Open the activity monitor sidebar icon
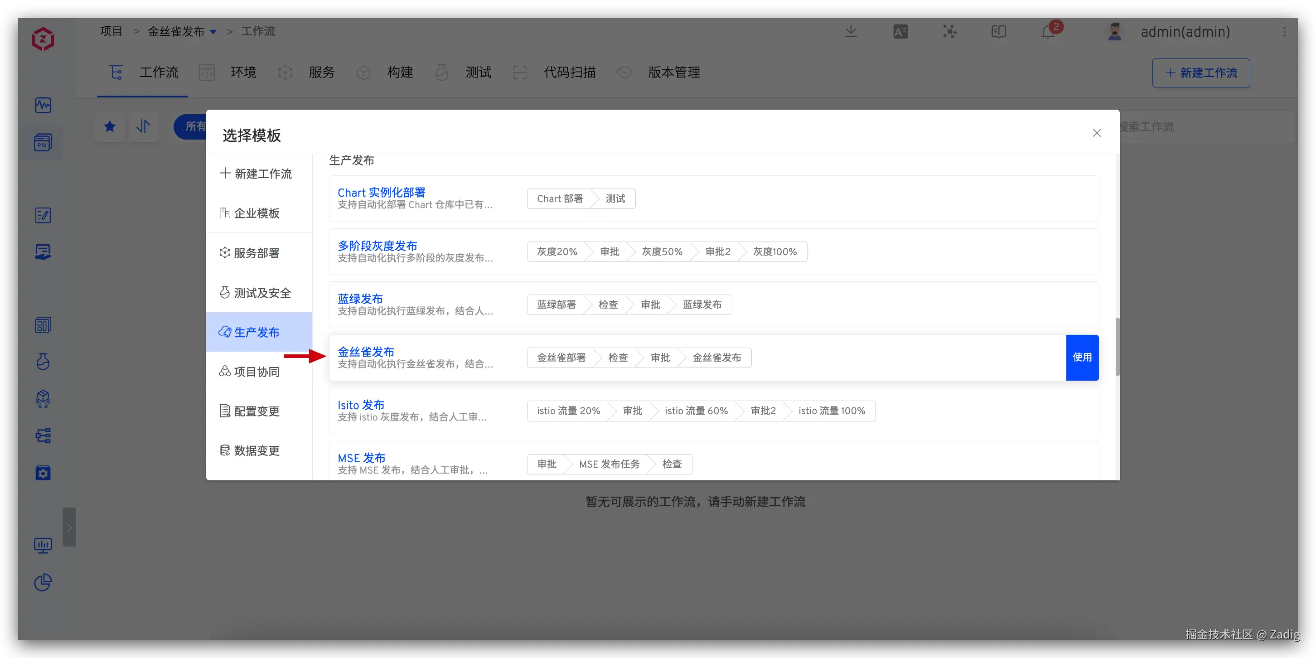The height and width of the screenshot is (658, 1316). pyautogui.click(x=43, y=105)
